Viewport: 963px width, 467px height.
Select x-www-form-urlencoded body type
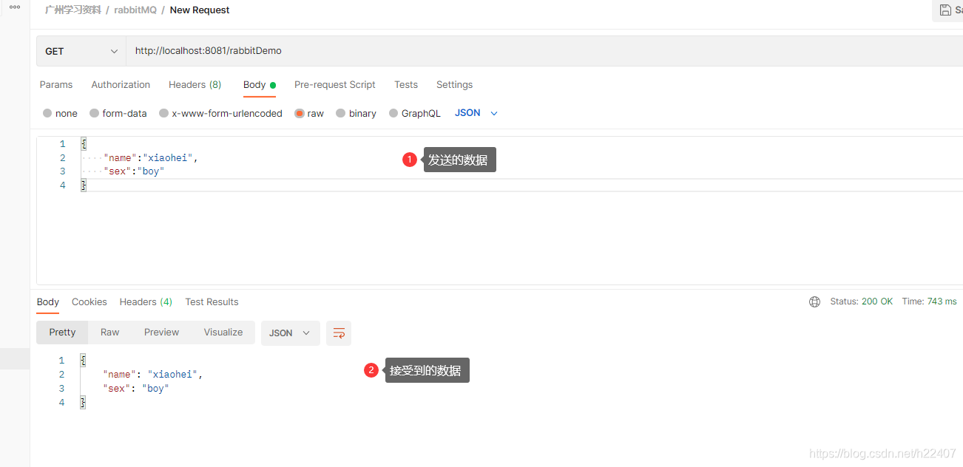coord(220,114)
